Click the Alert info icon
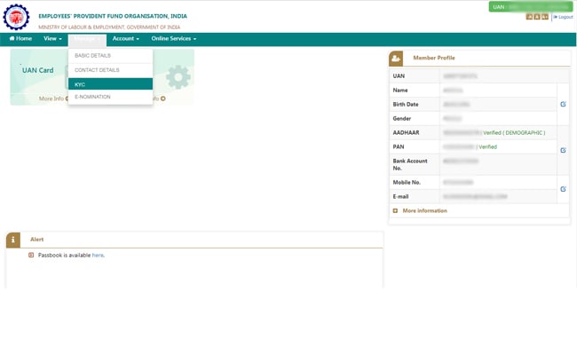This screenshot has width=577, height=355. tap(13, 240)
